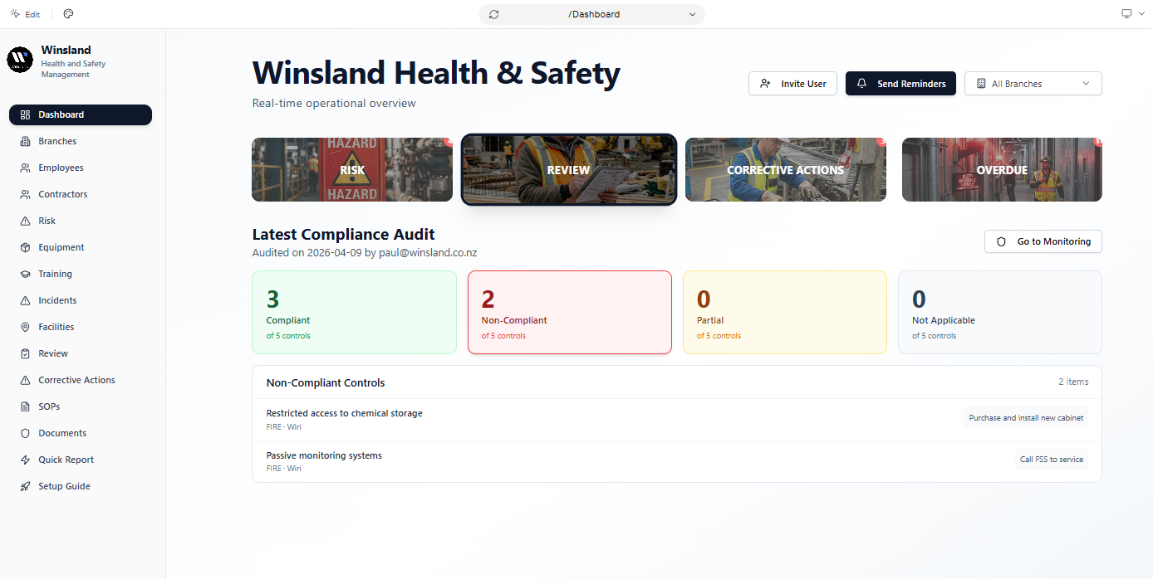Select Equipment from the sidebar

(61, 246)
